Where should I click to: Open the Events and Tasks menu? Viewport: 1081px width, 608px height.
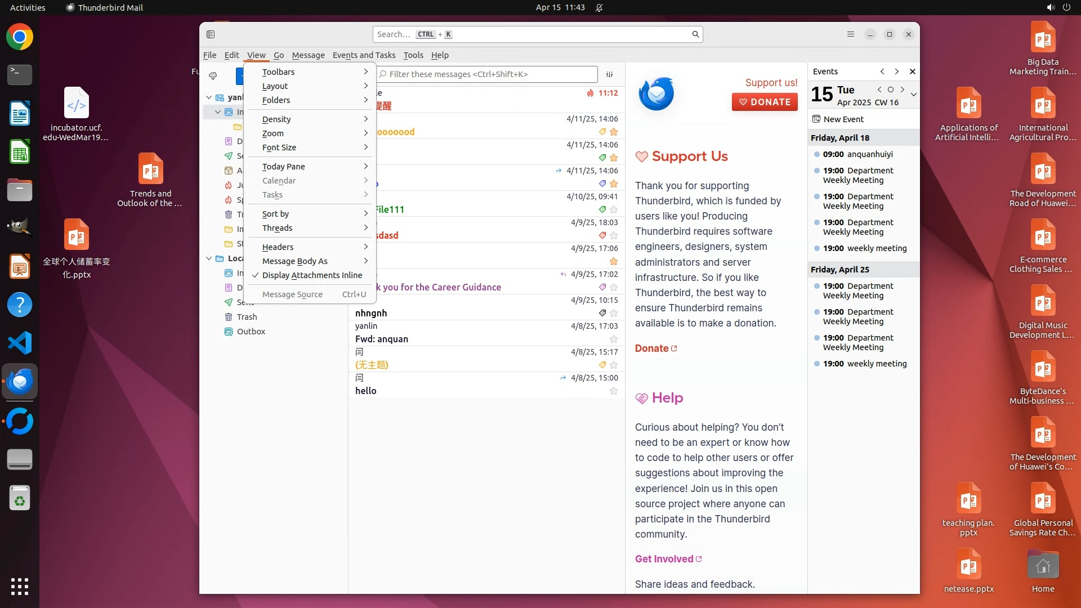tap(364, 55)
